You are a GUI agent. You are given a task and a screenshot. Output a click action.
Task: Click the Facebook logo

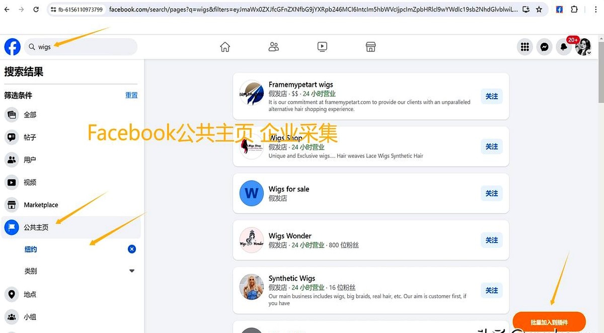click(13, 47)
